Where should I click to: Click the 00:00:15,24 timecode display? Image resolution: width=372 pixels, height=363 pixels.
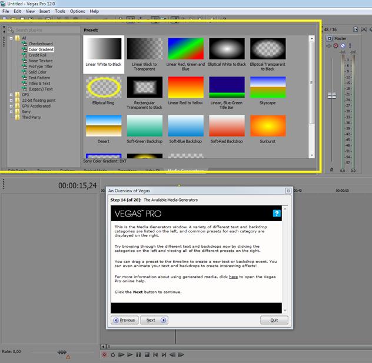click(77, 185)
